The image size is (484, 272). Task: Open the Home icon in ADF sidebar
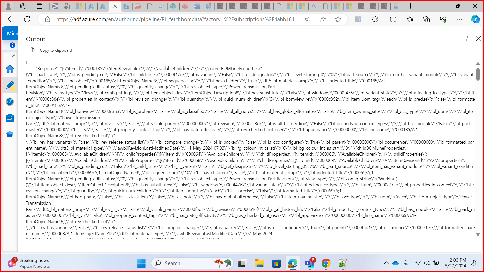(x=10, y=69)
